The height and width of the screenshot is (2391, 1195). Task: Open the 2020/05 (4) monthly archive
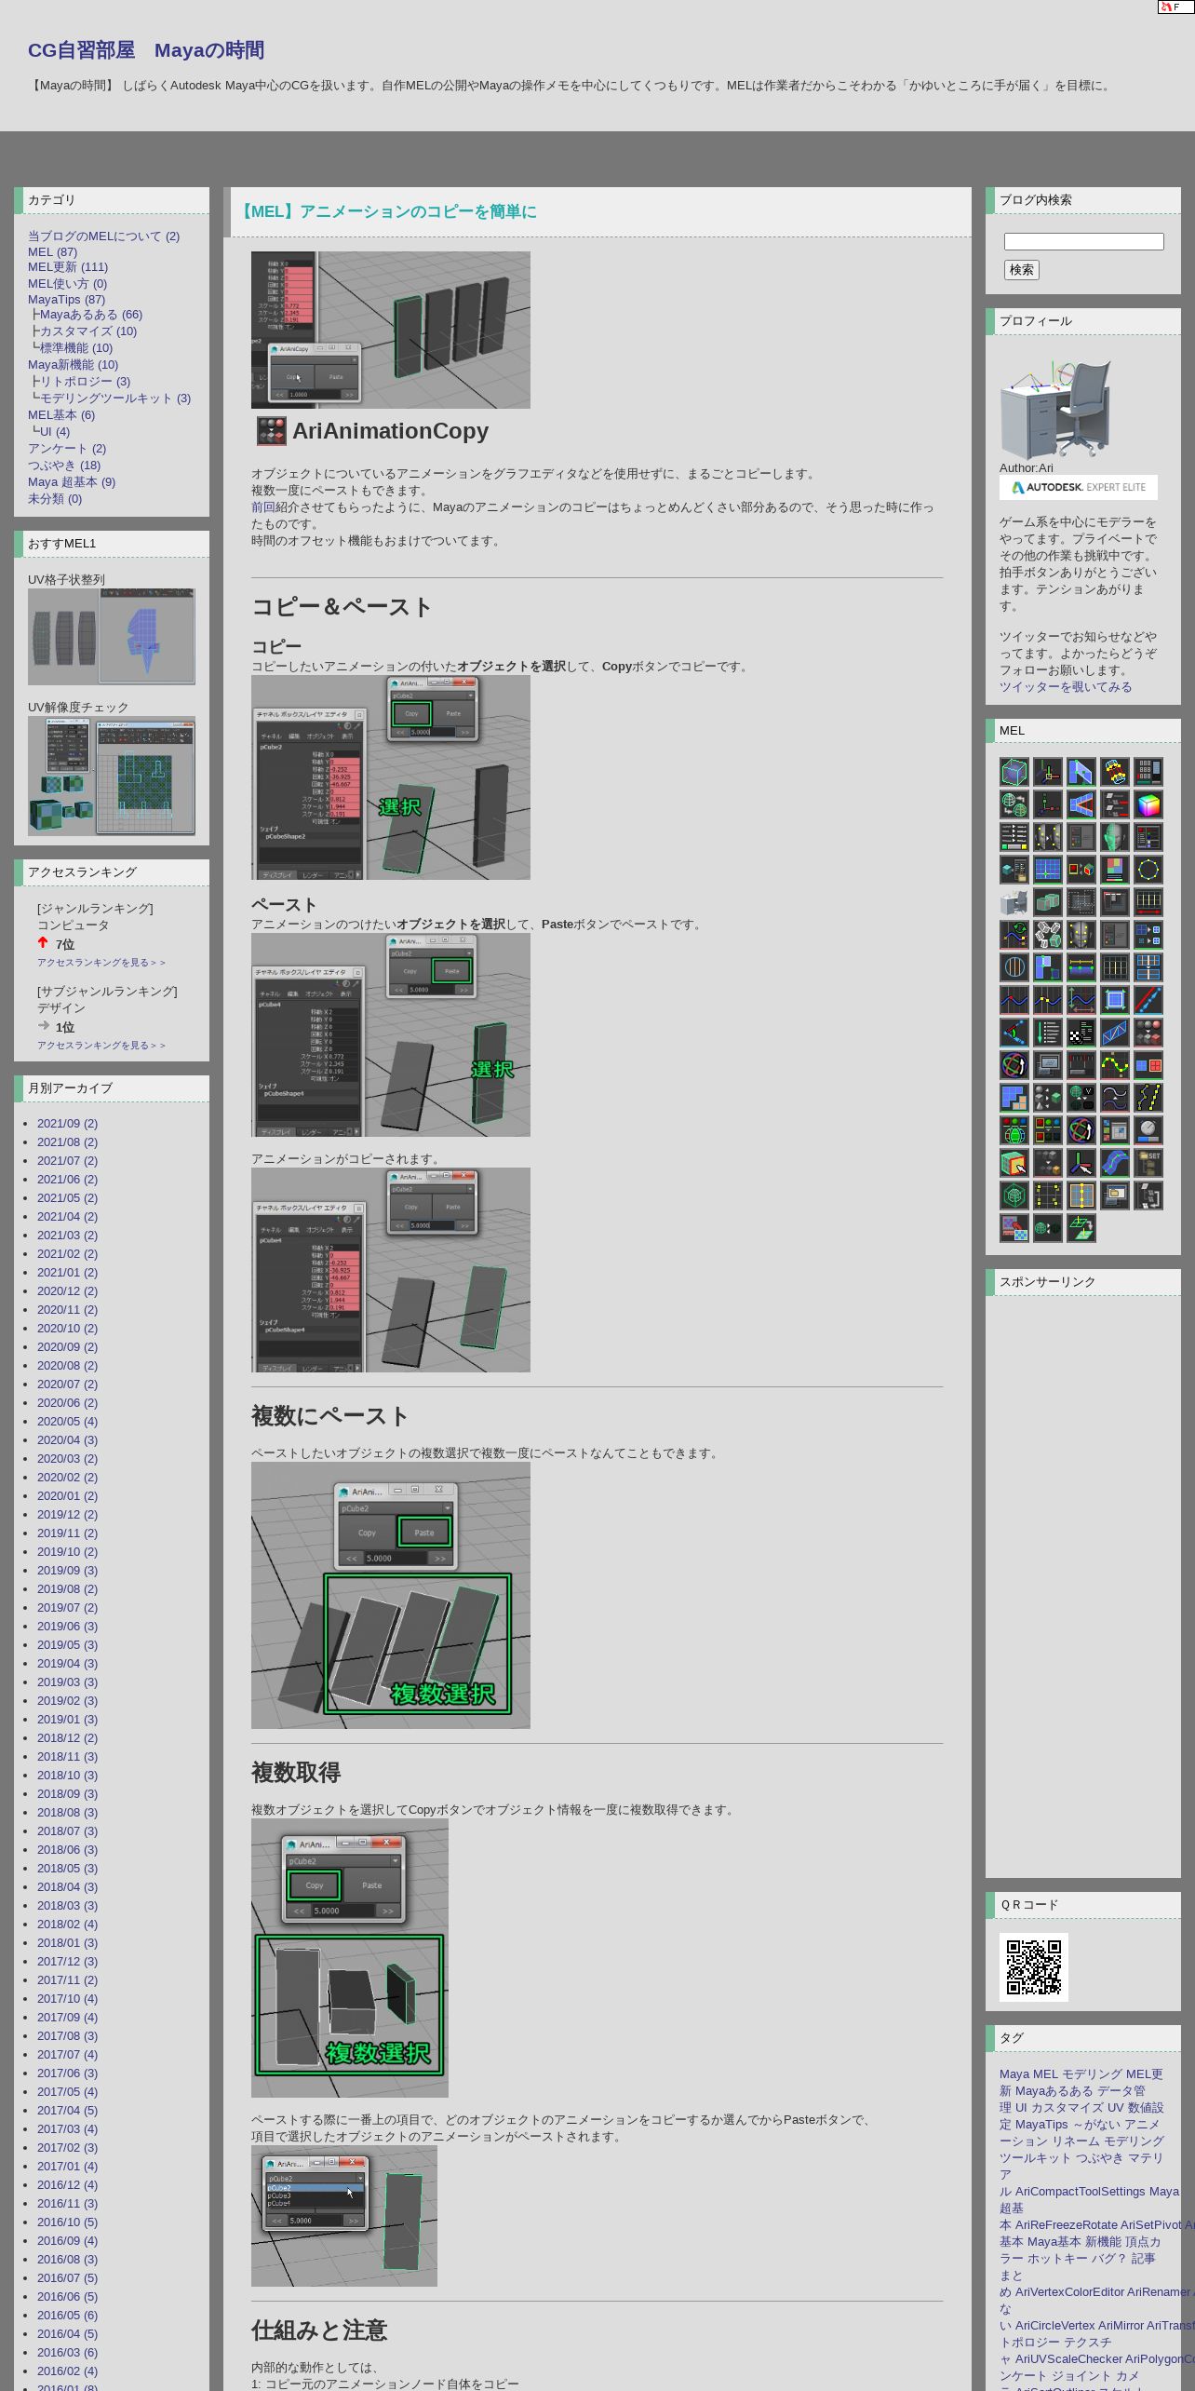click(x=67, y=1422)
